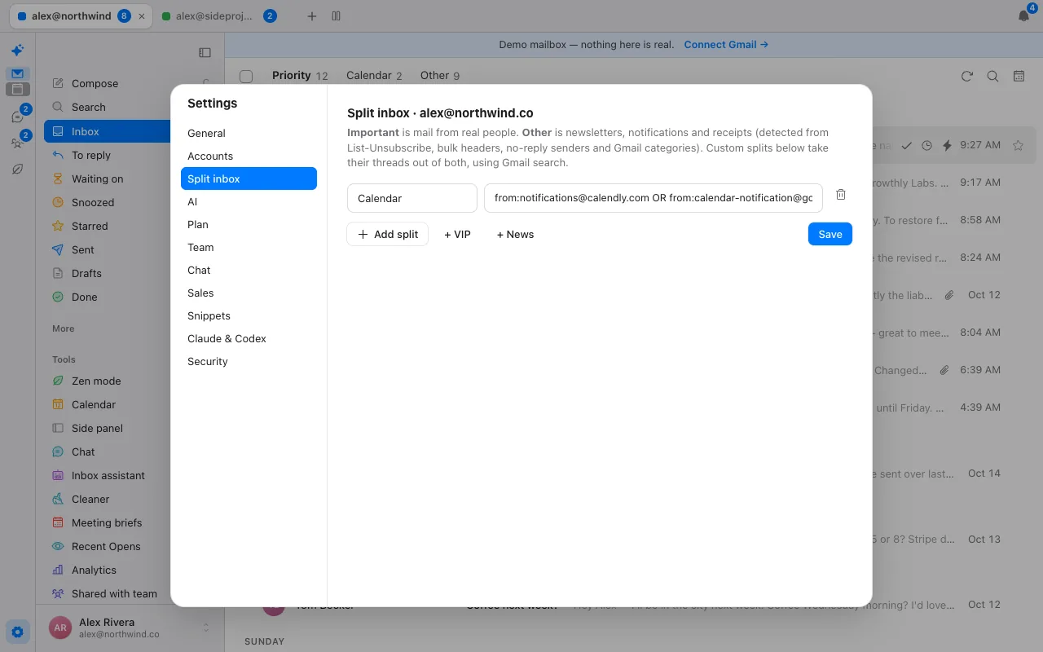Expand account switcher beside Alex Rivera

(x=206, y=628)
